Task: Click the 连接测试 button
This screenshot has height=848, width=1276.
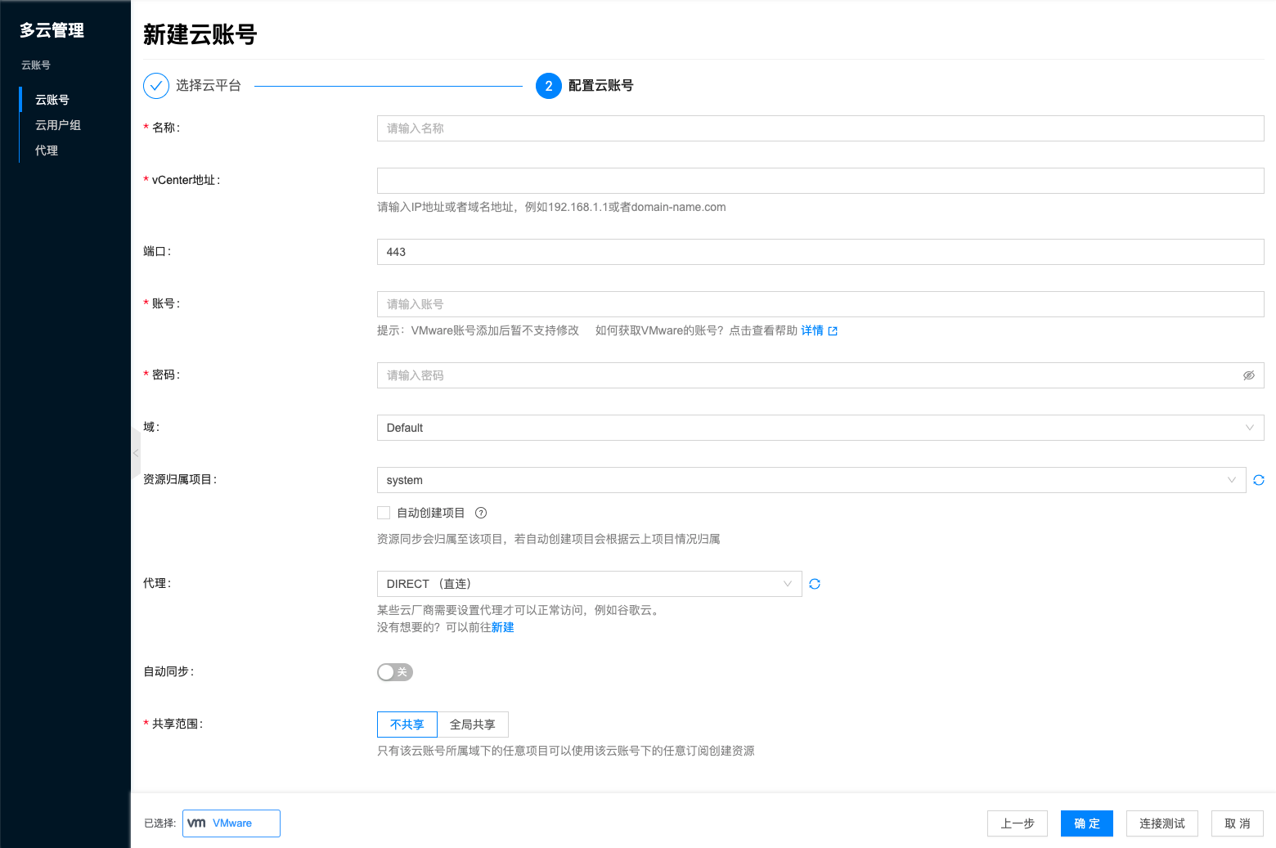Action: [x=1161, y=823]
